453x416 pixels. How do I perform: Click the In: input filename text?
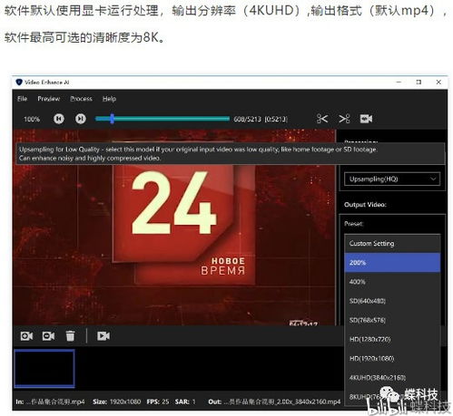pyautogui.click(x=50, y=401)
